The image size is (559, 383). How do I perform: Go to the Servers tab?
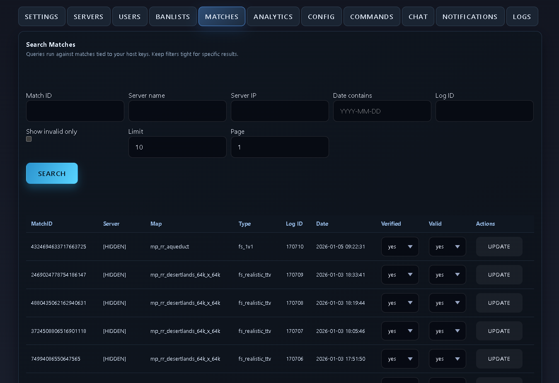(89, 17)
